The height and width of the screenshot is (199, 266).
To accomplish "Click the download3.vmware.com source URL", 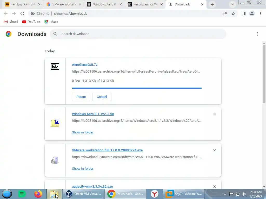I will [x=137, y=157].
